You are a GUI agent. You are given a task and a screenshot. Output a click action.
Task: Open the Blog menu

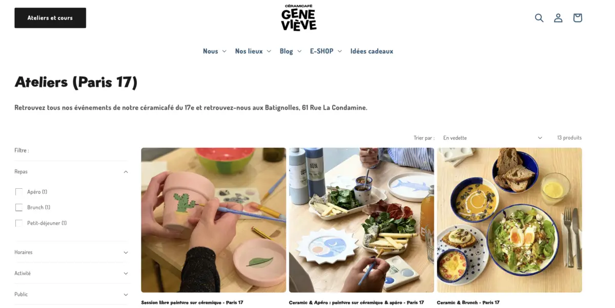click(290, 51)
